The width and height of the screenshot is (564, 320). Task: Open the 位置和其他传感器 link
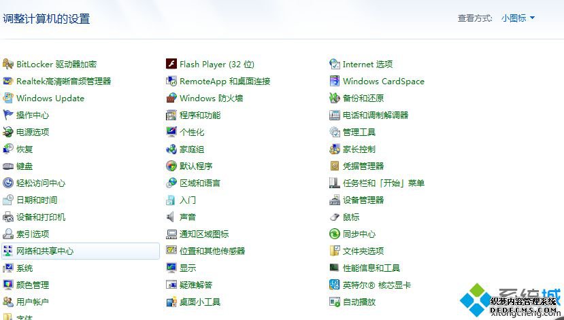click(x=212, y=251)
